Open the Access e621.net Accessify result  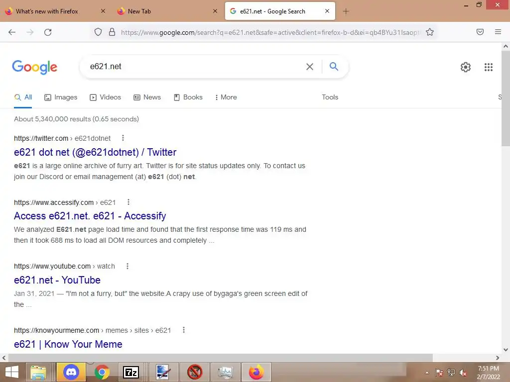(x=90, y=216)
